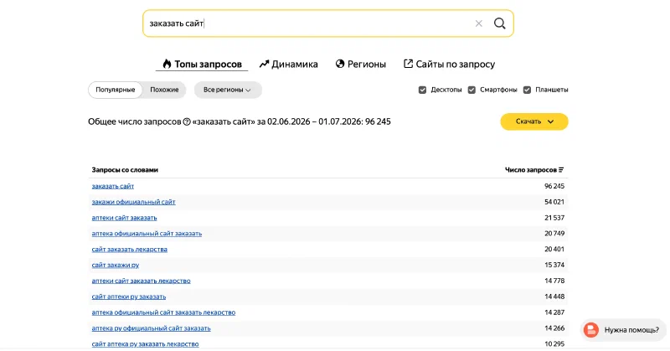Open сайт аптека ру заказать лекарство link

tap(145, 344)
